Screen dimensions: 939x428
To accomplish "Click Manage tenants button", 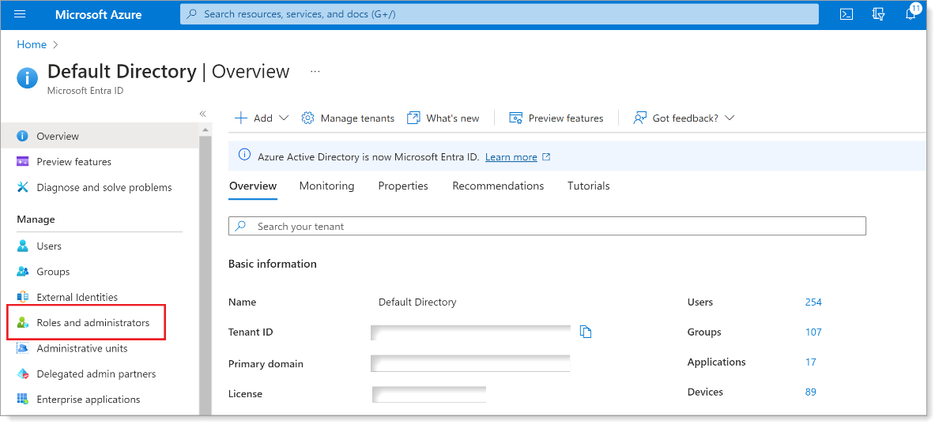I will pos(348,118).
